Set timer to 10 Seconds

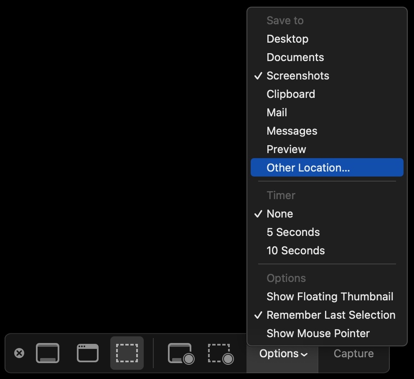click(295, 251)
